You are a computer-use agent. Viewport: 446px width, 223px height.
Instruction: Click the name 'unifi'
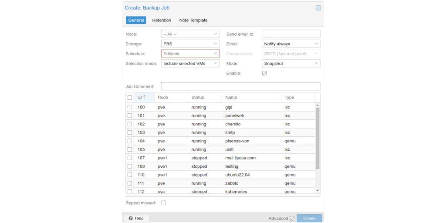[229, 149]
